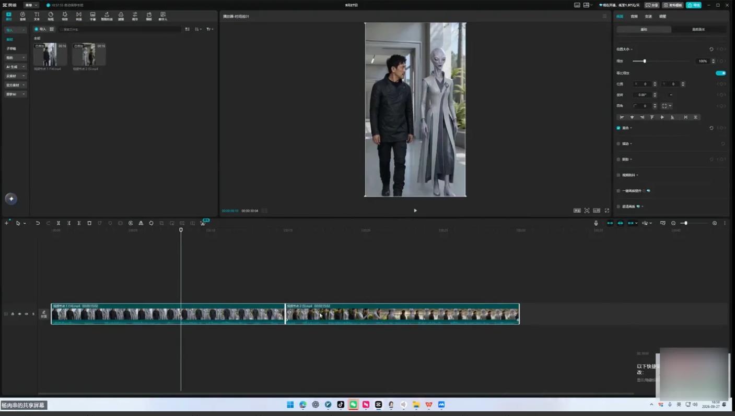Enable the one-click quality enhance checkbox
The image size is (735, 416).
pos(619,191)
